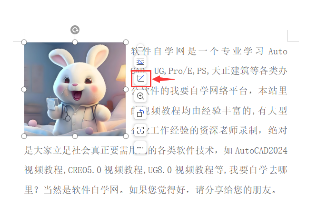Screen dimensions: 317x217
Task: Click the circular rotation handle above image
Action: pyautogui.click(x=75, y=30)
